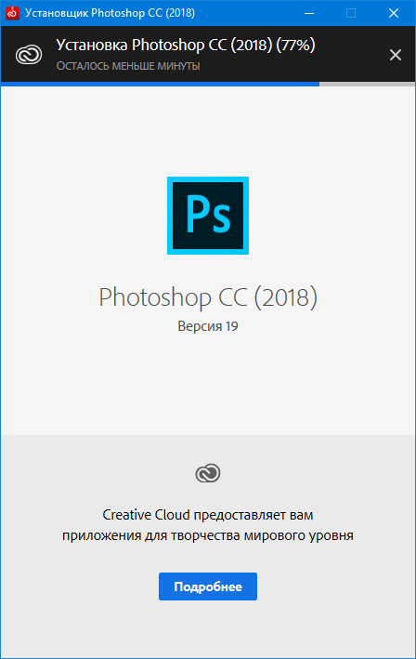Open the Подробнее button
The image size is (416, 659).
208,587
